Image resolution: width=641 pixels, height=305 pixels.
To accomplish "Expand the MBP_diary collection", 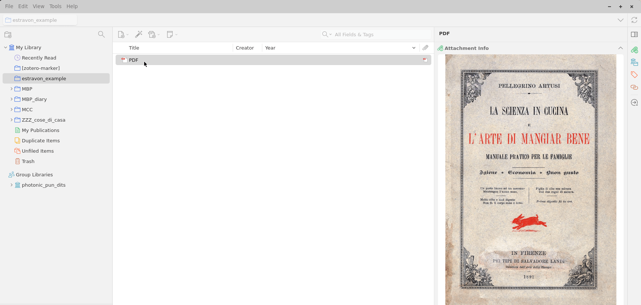I will [x=11, y=99].
